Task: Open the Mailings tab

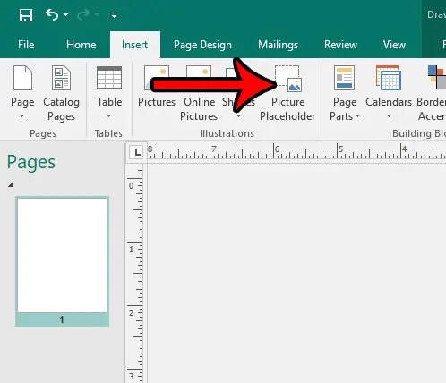Action: tap(278, 45)
